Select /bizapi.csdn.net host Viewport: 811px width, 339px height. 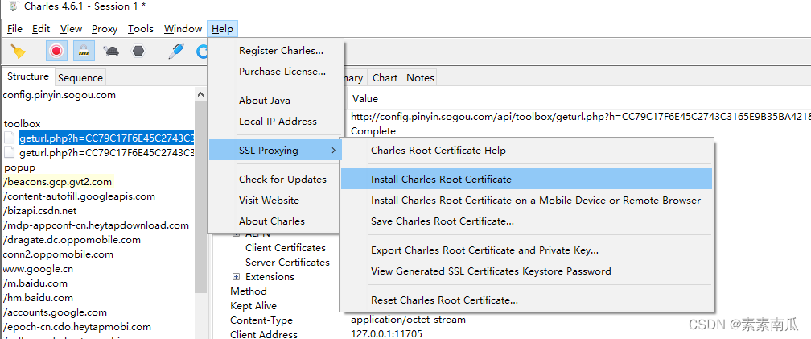tap(40, 211)
